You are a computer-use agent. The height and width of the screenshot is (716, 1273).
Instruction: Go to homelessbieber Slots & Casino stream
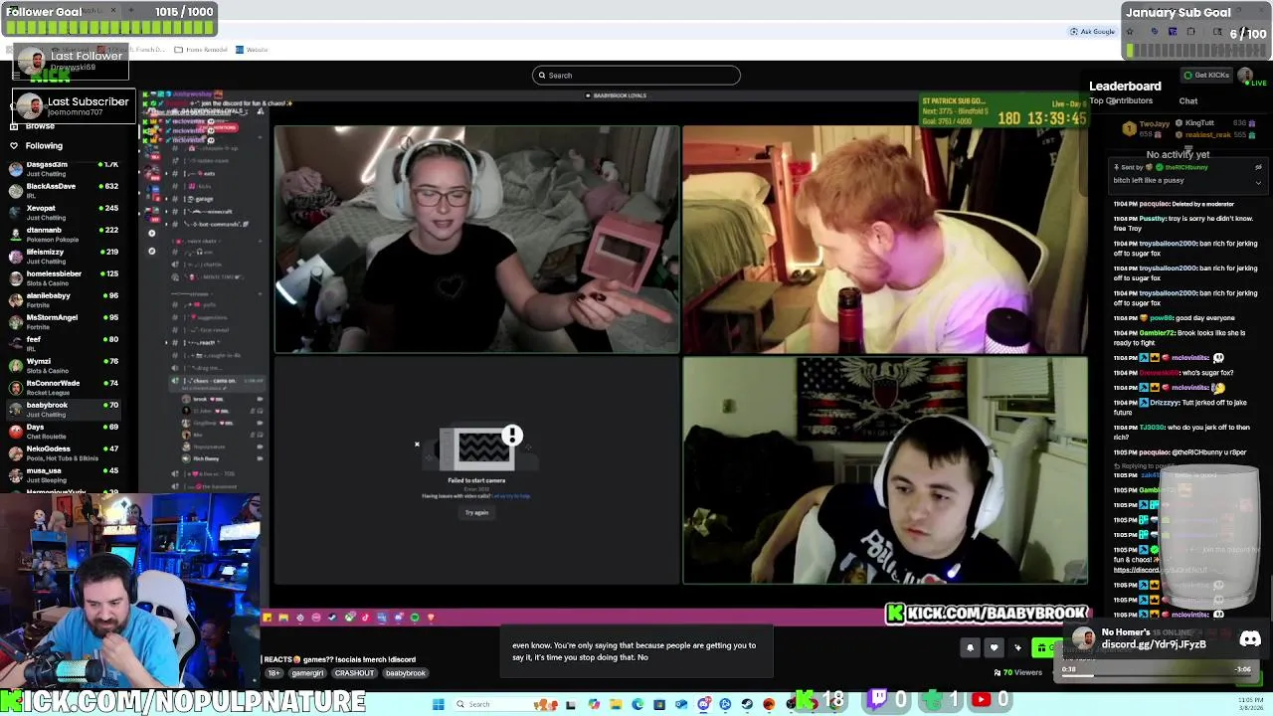65,278
